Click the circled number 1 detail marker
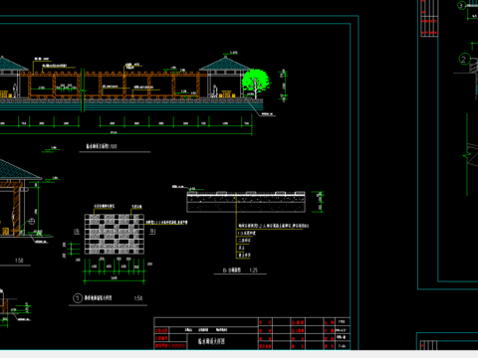This screenshot has width=478, height=358. tap(78, 298)
